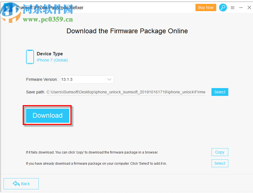Click the Firmware Version label
This screenshot has width=253, height=193.
point(42,79)
